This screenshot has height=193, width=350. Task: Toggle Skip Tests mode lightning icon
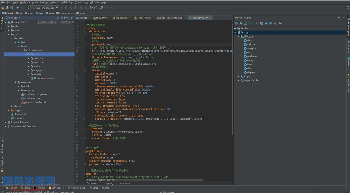click(x=271, y=23)
